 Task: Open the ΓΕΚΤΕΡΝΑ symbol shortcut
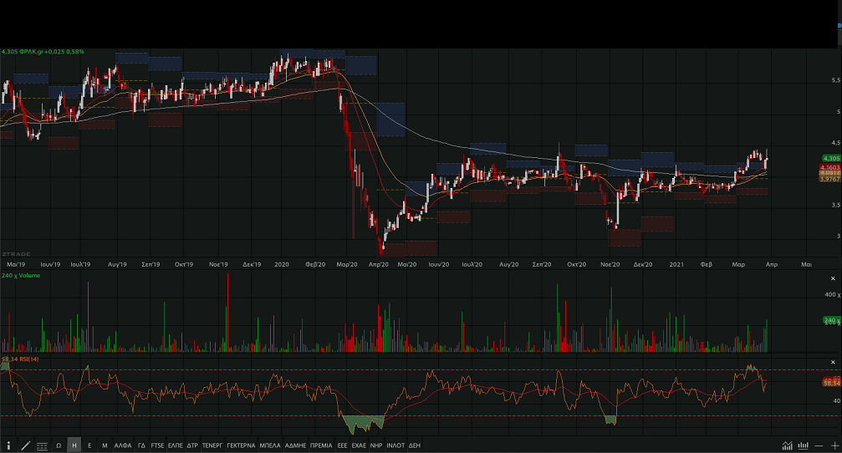241,445
